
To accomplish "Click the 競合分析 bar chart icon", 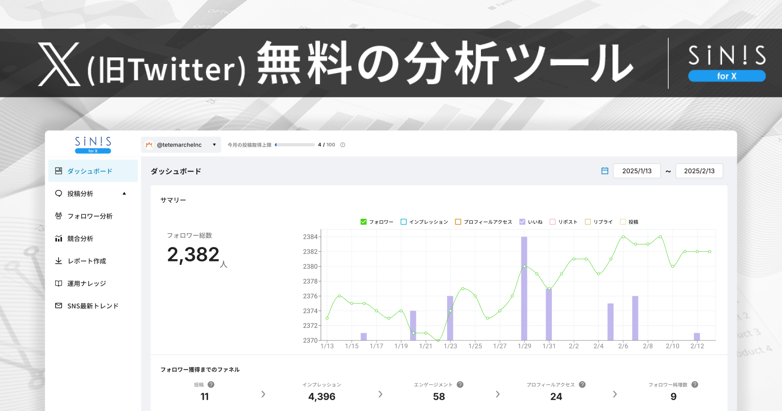I will point(59,238).
